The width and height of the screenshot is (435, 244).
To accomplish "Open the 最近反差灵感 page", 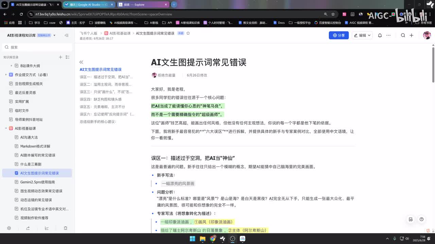I will (x=25, y=93).
